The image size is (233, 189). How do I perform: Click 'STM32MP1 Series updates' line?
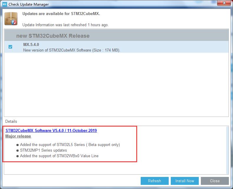pyautogui.click(x=43, y=150)
